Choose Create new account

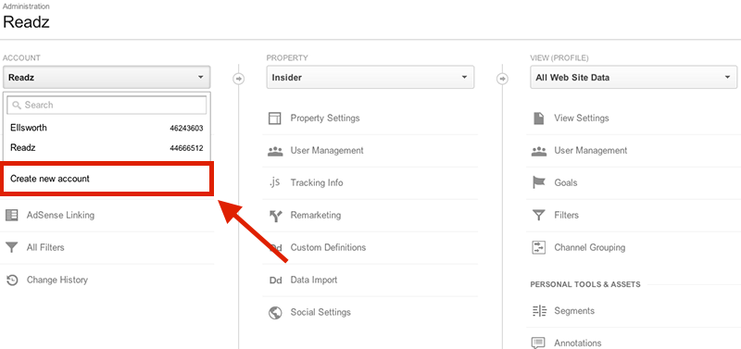click(107, 179)
